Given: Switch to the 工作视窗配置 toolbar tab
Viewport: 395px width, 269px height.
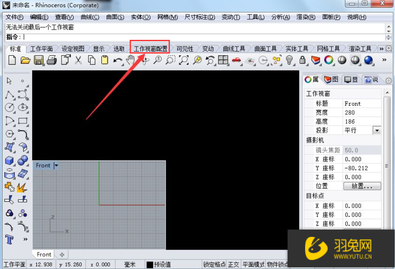Looking at the screenshot, I should pos(150,49).
